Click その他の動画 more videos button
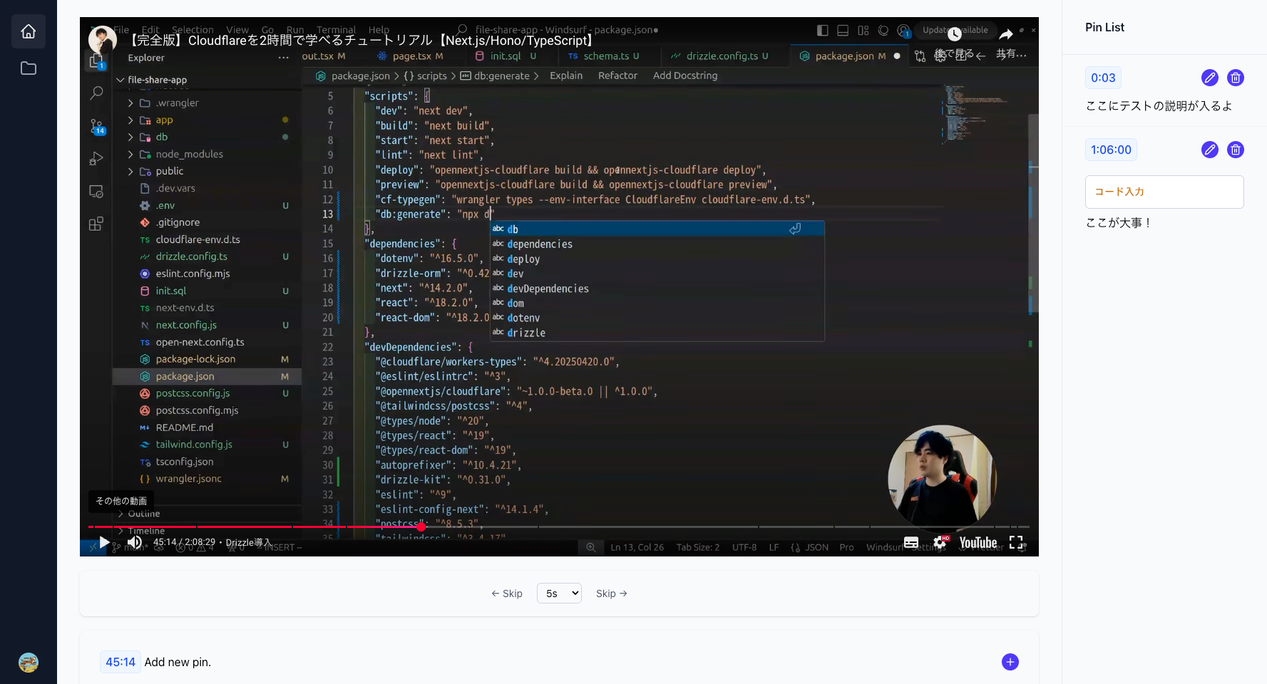 point(121,501)
